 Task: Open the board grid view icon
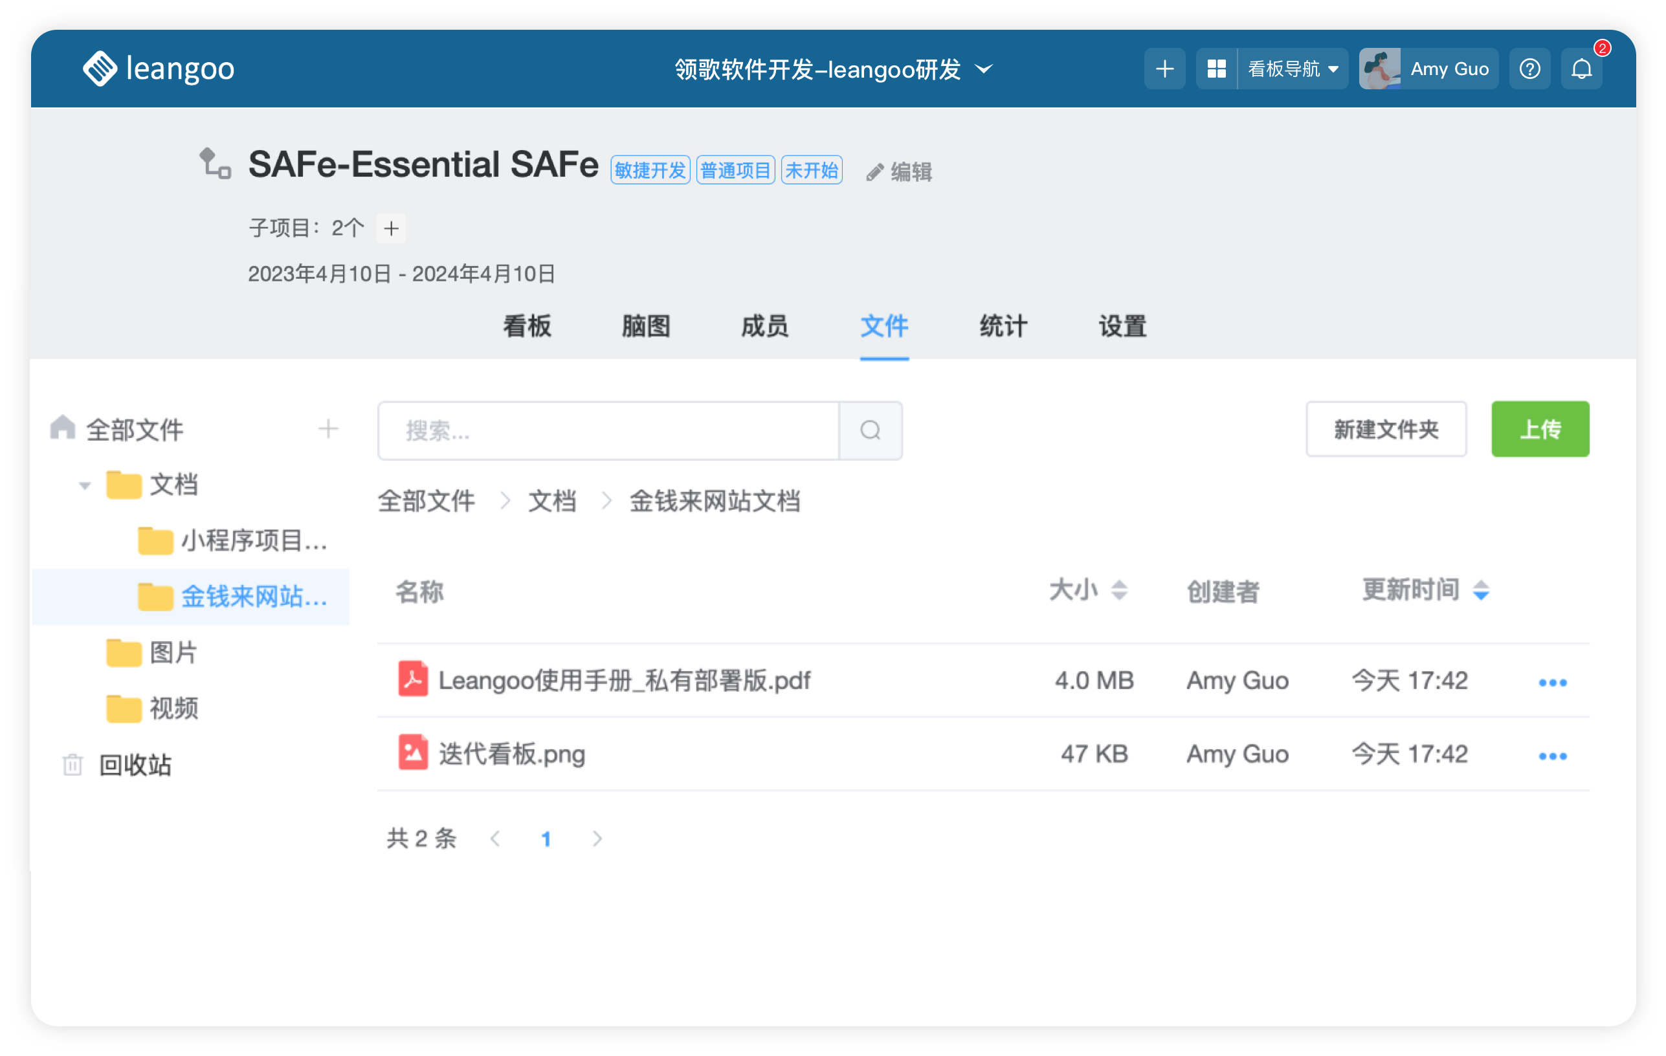tap(1216, 69)
